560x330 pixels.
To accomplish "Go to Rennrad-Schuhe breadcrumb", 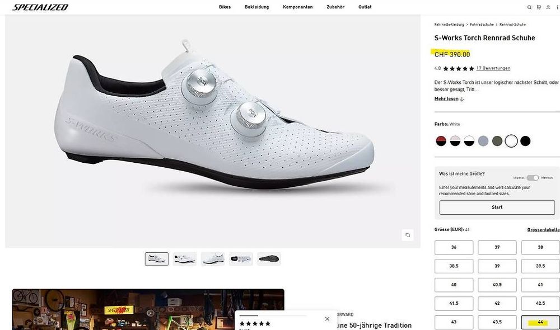I will point(512,25).
